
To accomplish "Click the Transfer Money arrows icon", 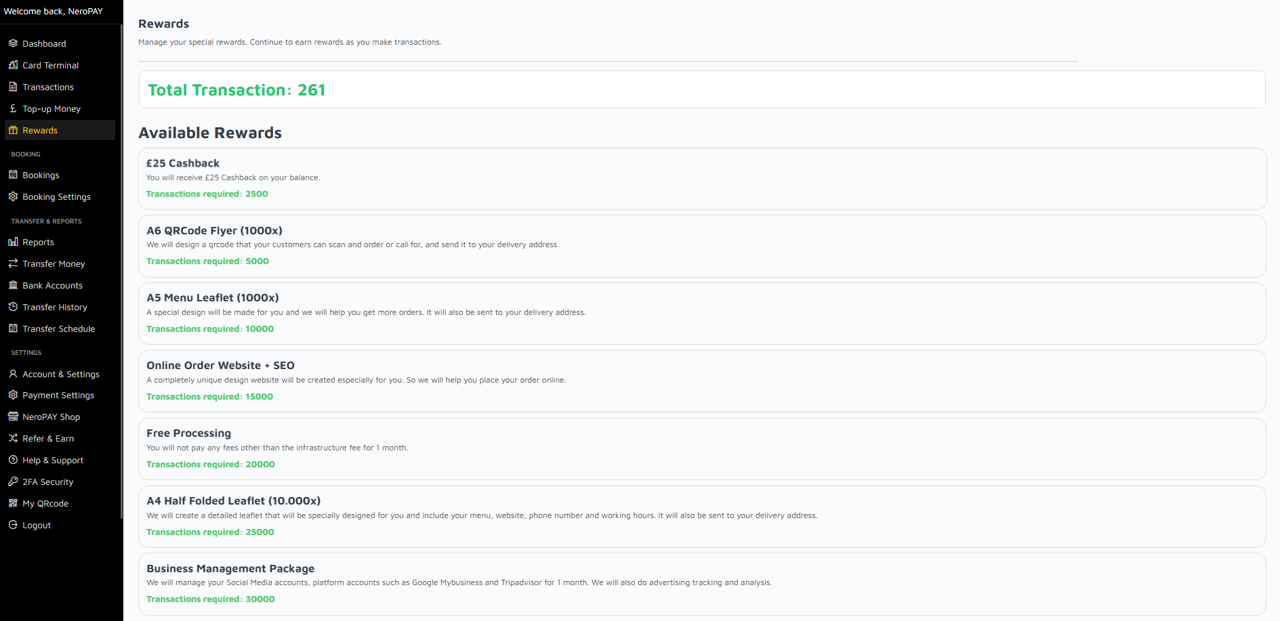I will pyautogui.click(x=13, y=263).
